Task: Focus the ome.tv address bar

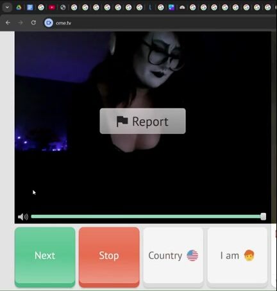Action: click(149, 22)
